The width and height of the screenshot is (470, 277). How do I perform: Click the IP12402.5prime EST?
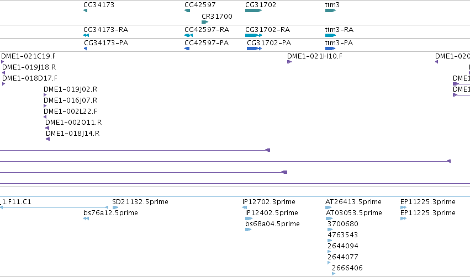pos(249,219)
